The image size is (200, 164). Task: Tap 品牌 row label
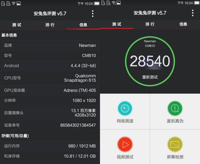coord(8,45)
